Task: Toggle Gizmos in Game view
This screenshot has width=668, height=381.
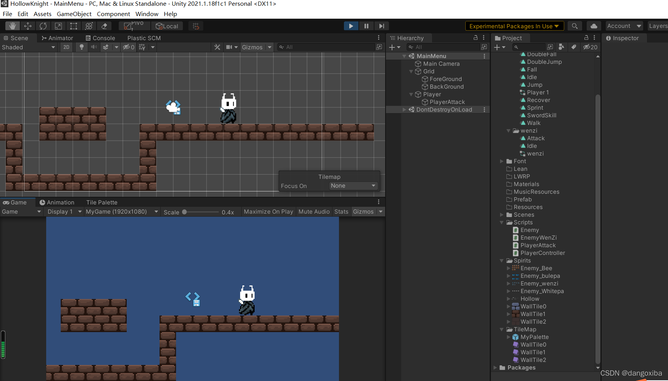Action: click(x=363, y=212)
